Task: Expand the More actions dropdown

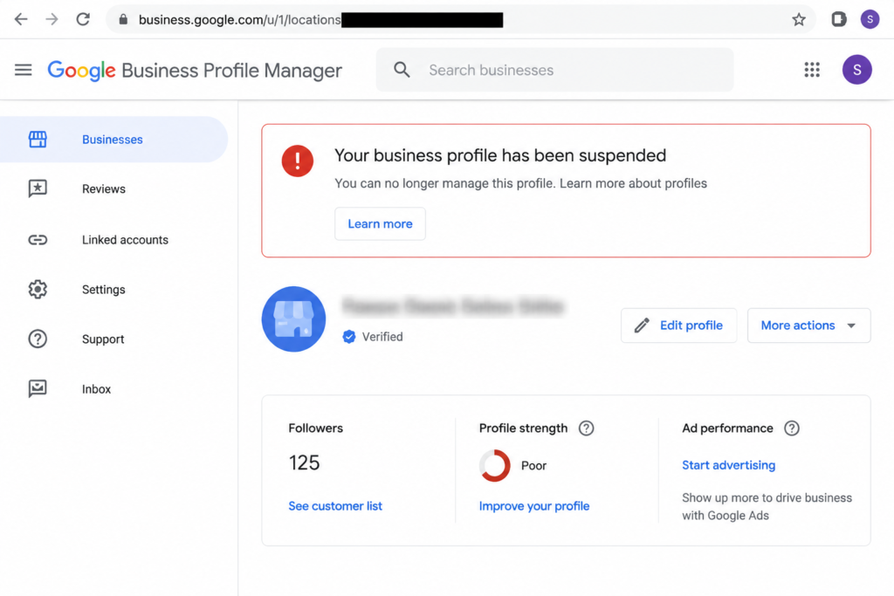Action: coord(808,325)
